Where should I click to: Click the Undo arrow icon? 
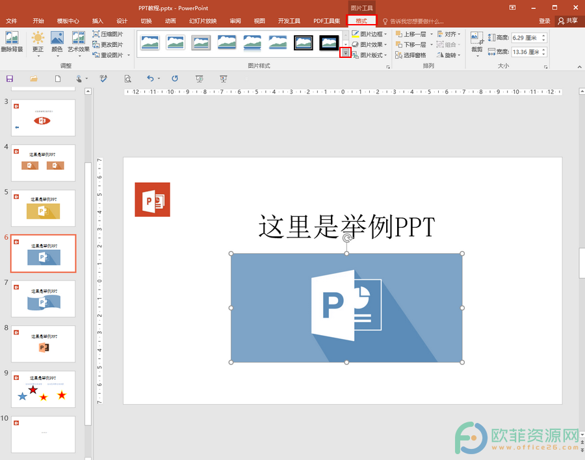(x=150, y=79)
